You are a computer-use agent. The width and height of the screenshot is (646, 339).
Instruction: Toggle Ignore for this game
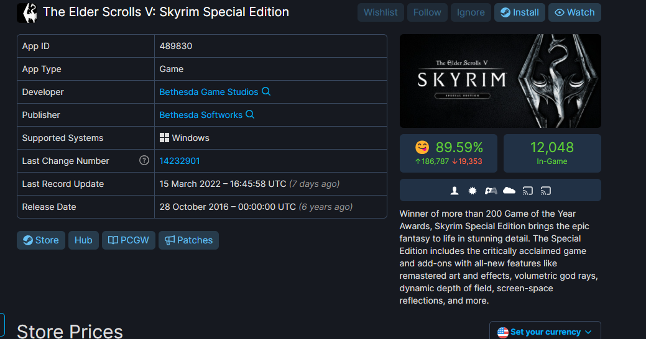471,12
